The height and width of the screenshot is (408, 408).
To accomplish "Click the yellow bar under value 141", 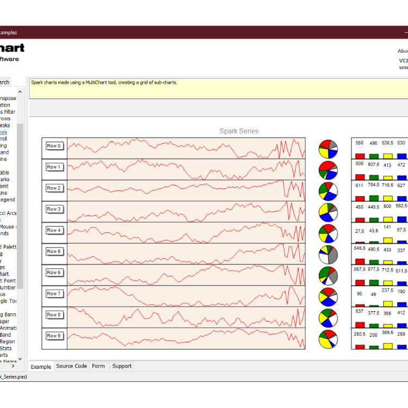I will point(388,240).
